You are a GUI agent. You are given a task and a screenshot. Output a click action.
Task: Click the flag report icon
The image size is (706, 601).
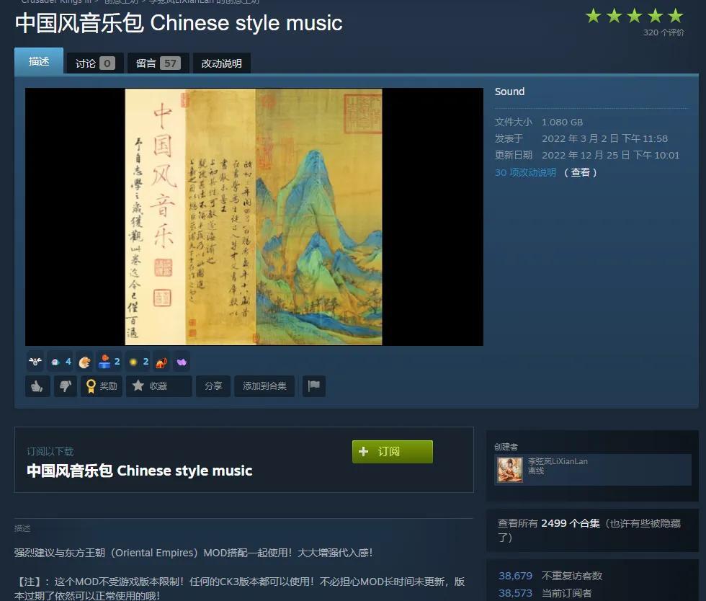click(x=313, y=386)
